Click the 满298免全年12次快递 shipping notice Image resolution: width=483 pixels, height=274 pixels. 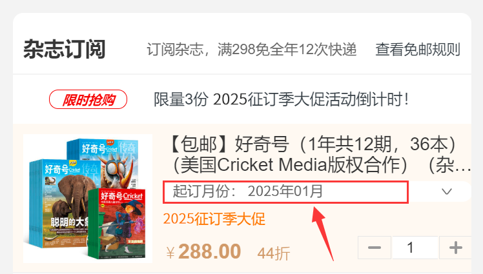coord(287,50)
